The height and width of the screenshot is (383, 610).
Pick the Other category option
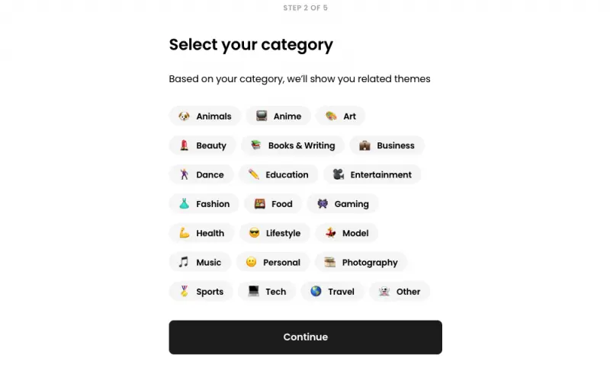[400, 292]
